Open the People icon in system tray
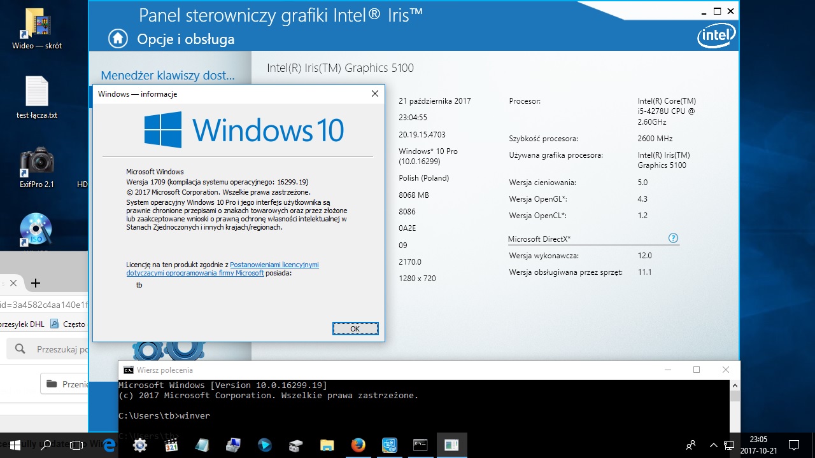 (691, 445)
